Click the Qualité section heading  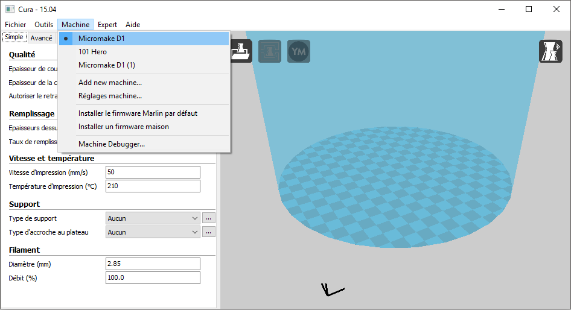coord(22,54)
